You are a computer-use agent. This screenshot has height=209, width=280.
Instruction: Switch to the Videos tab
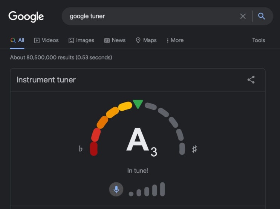click(x=46, y=40)
